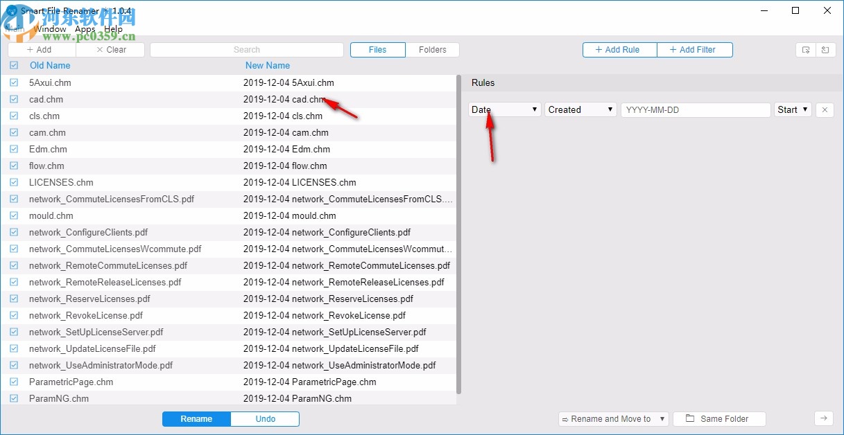Click inside the Search field
The height and width of the screenshot is (435, 844).
click(x=246, y=49)
